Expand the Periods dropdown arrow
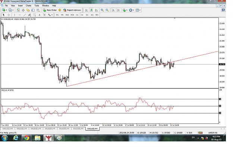 pos(133,10)
